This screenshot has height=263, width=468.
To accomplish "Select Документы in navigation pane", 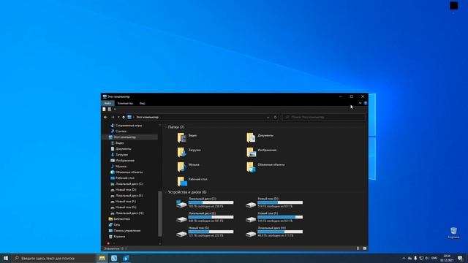I will tap(121, 149).
